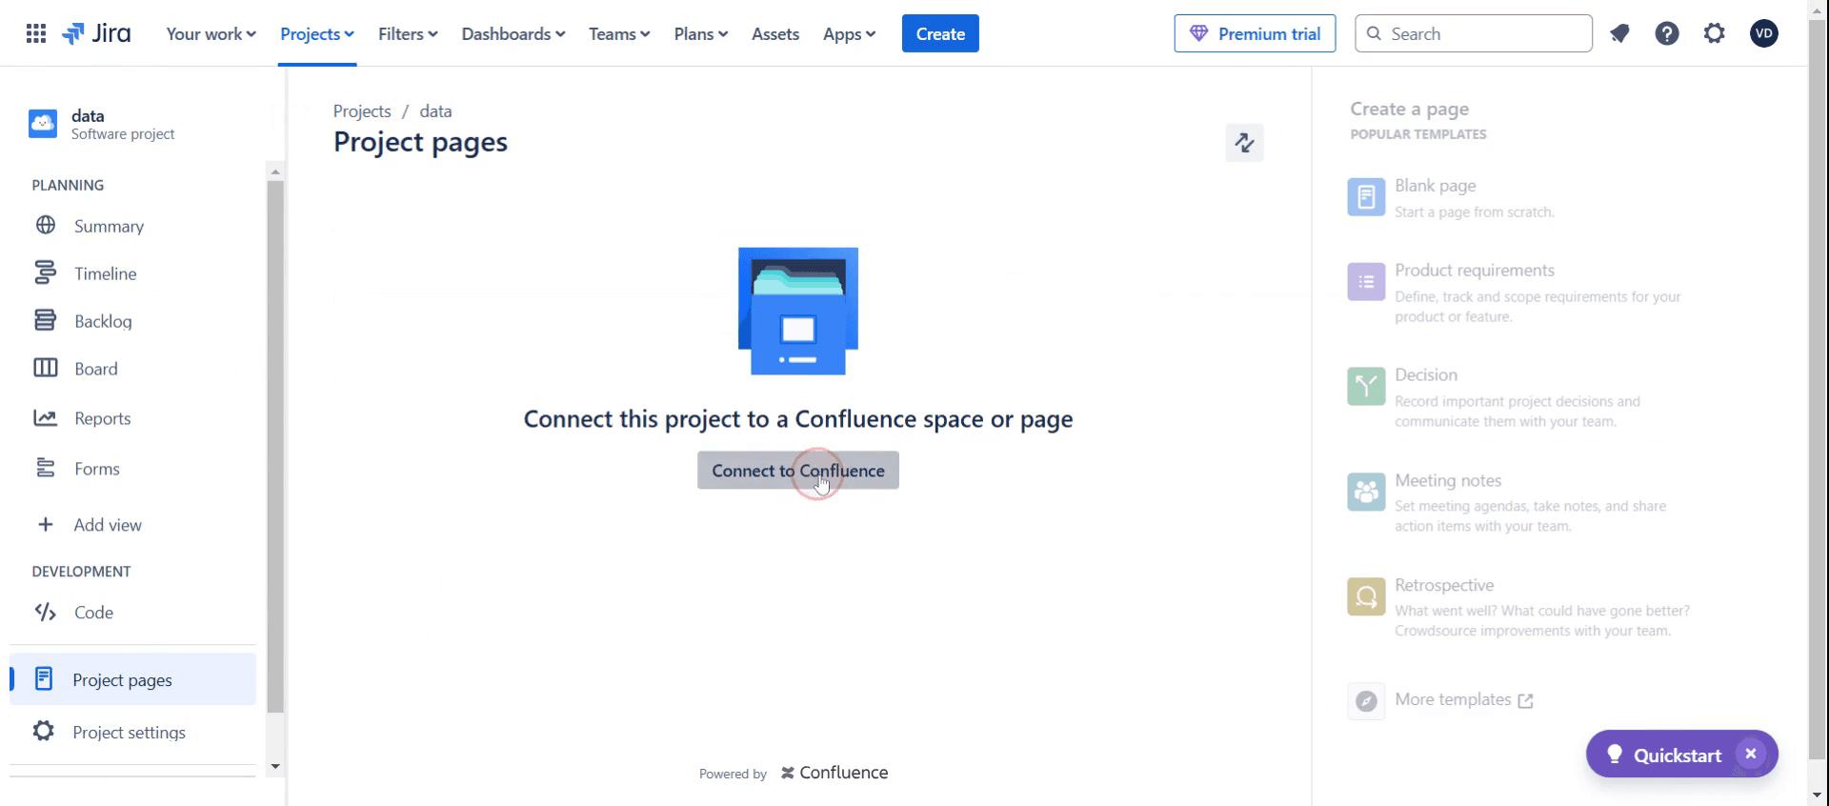Image resolution: width=1829 pixels, height=806 pixels.
Task: Select the Meeting notes template icon
Action: [1366, 492]
